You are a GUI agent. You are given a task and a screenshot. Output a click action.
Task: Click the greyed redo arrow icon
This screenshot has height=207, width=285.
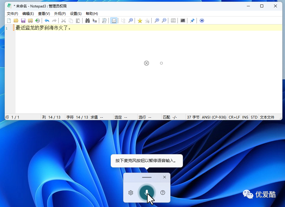54,21
